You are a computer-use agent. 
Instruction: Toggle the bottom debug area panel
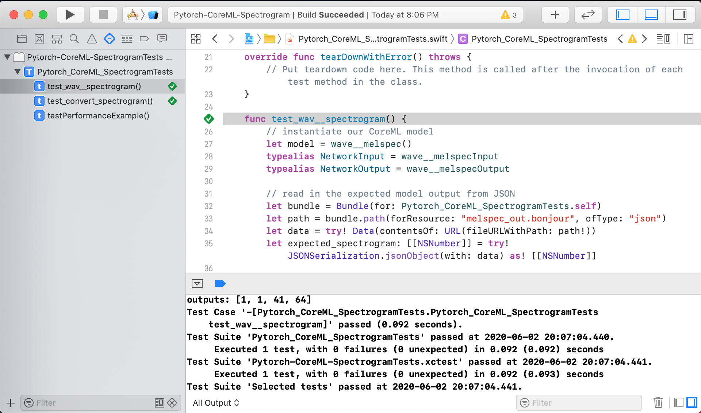651,15
